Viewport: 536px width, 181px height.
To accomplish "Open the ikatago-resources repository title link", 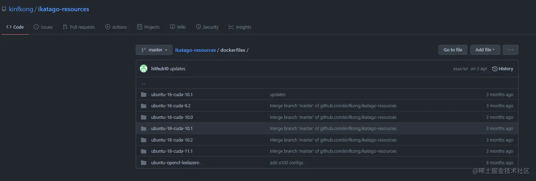I will coord(63,9).
